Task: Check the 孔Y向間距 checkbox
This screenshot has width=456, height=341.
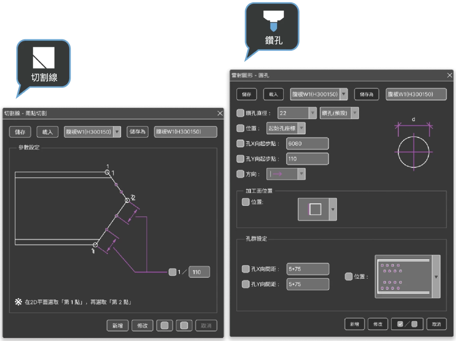Action: point(245,284)
